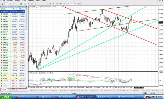Open the Forex Factory taskbar window
The image size is (164, 99).
(65, 97)
